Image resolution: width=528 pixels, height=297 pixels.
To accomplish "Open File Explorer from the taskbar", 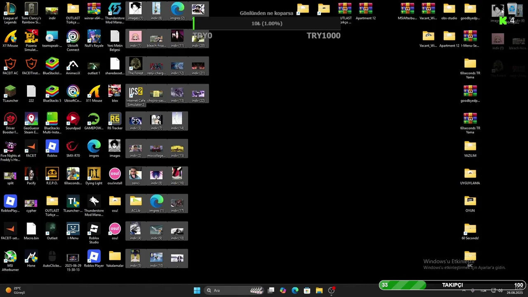I will (x=319, y=290).
